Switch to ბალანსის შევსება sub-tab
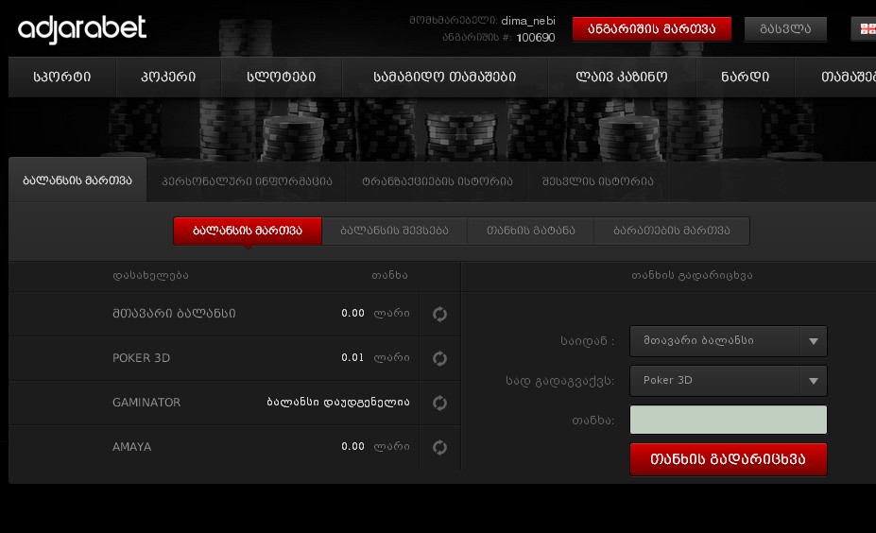 394,231
